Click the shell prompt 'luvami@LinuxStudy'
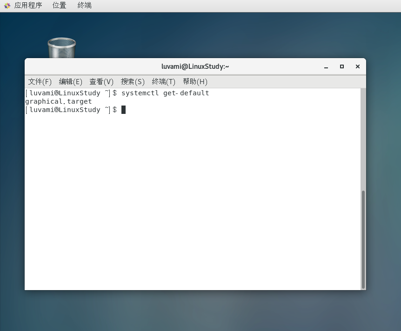 pyautogui.click(x=64, y=93)
